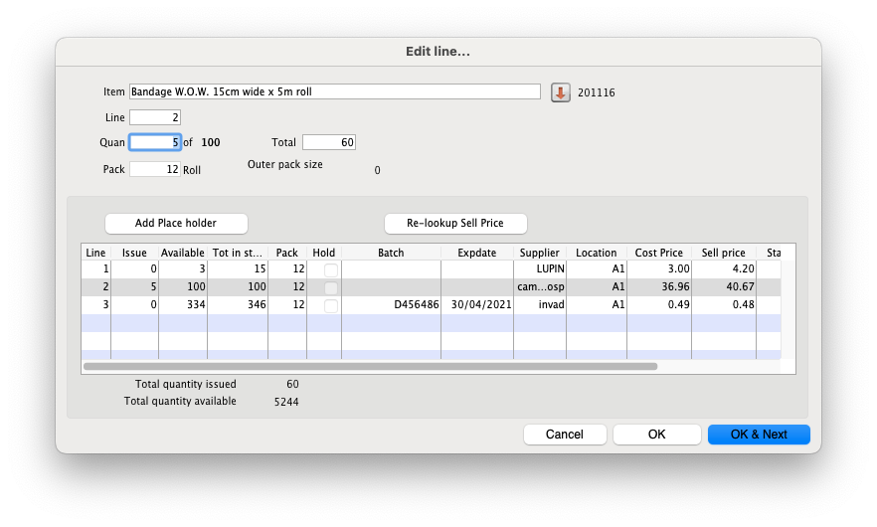877x527 pixels.
Task: Click the Add Place holder button
Action: click(x=176, y=223)
